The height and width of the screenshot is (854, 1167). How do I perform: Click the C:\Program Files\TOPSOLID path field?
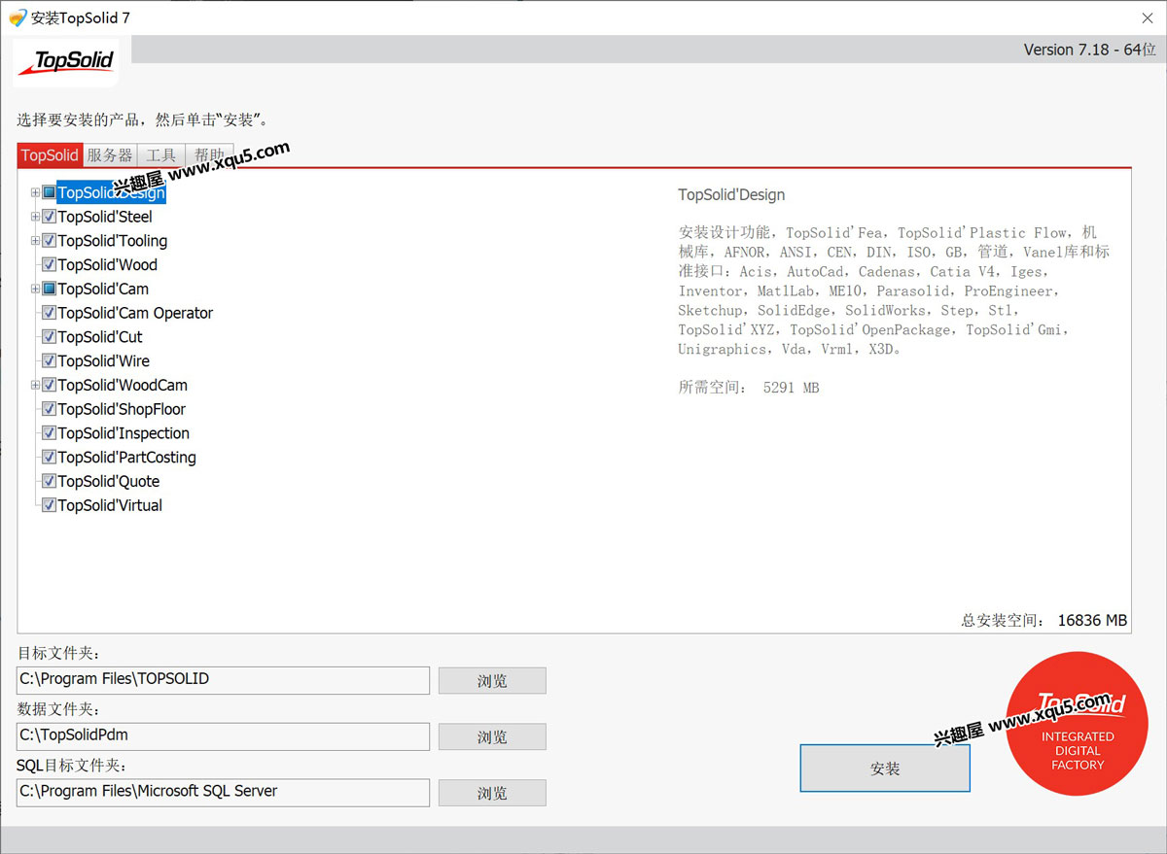[224, 680]
